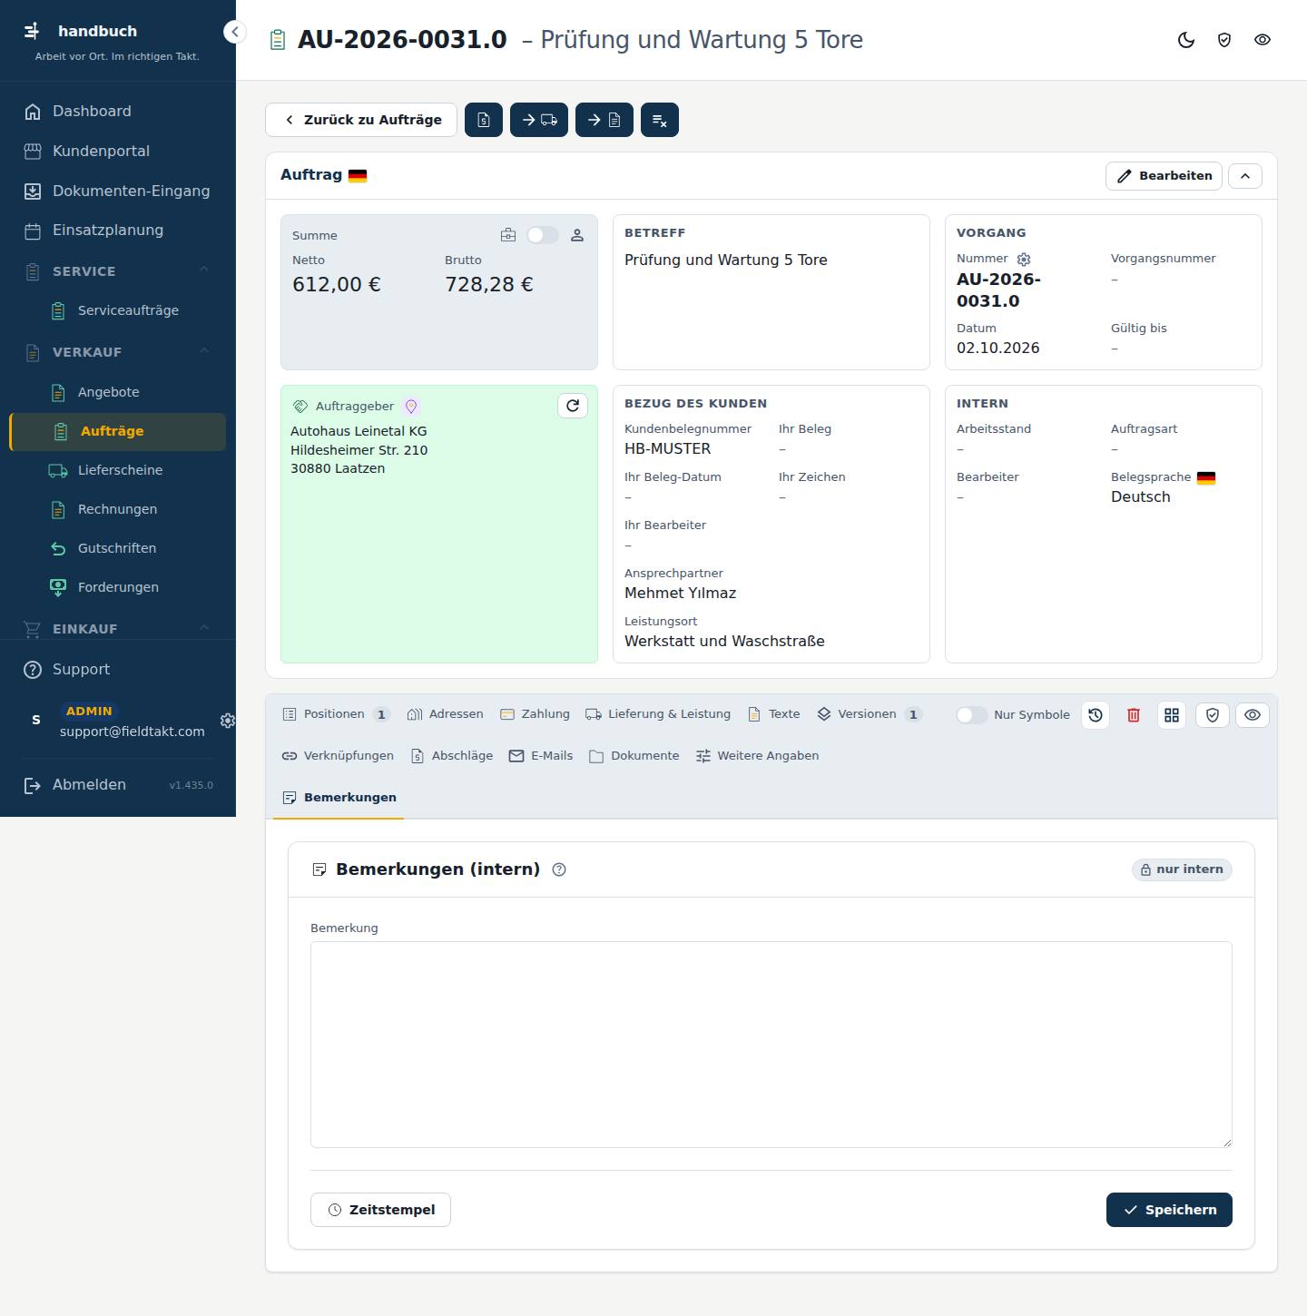1307x1316 pixels.
Task: Switch to the Adressen tab
Action: tap(445, 714)
